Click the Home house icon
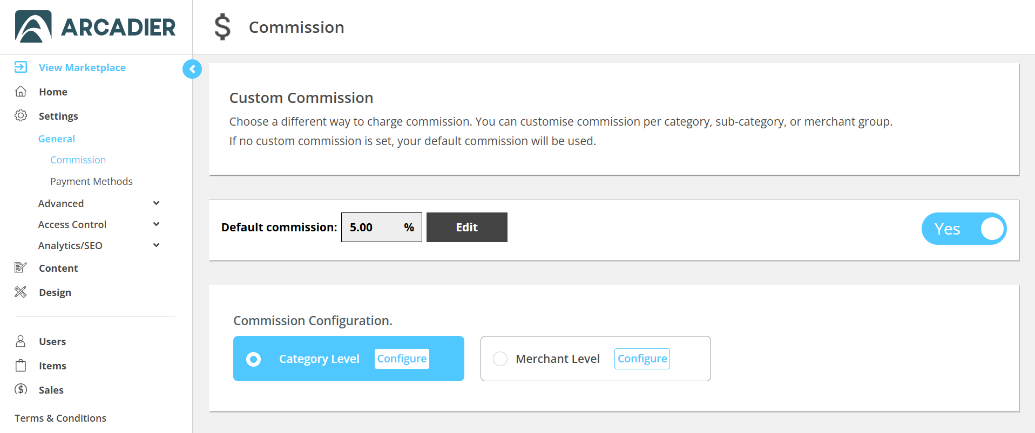 pyautogui.click(x=21, y=91)
